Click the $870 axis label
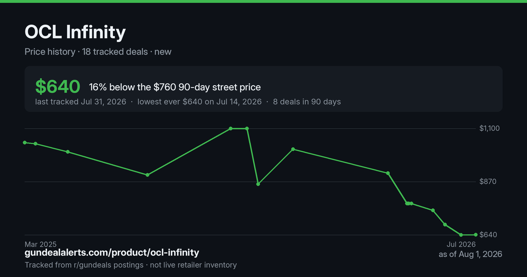 488,182
